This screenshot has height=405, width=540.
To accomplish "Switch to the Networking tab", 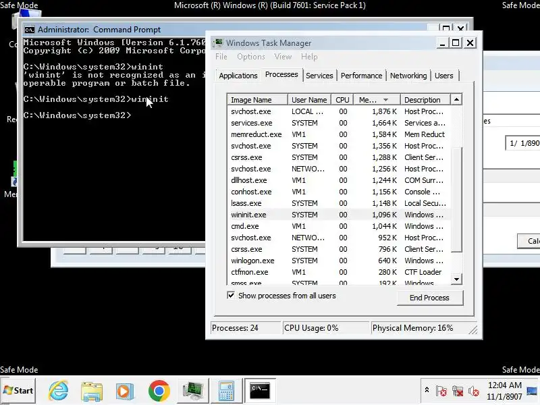I will pyautogui.click(x=408, y=76).
